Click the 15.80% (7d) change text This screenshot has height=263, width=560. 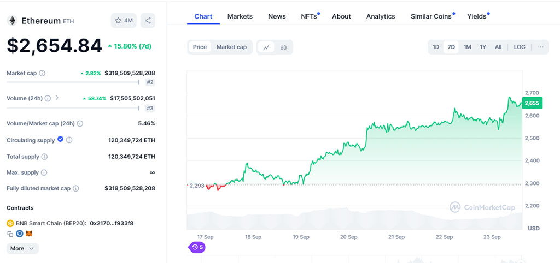tap(132, 46)
